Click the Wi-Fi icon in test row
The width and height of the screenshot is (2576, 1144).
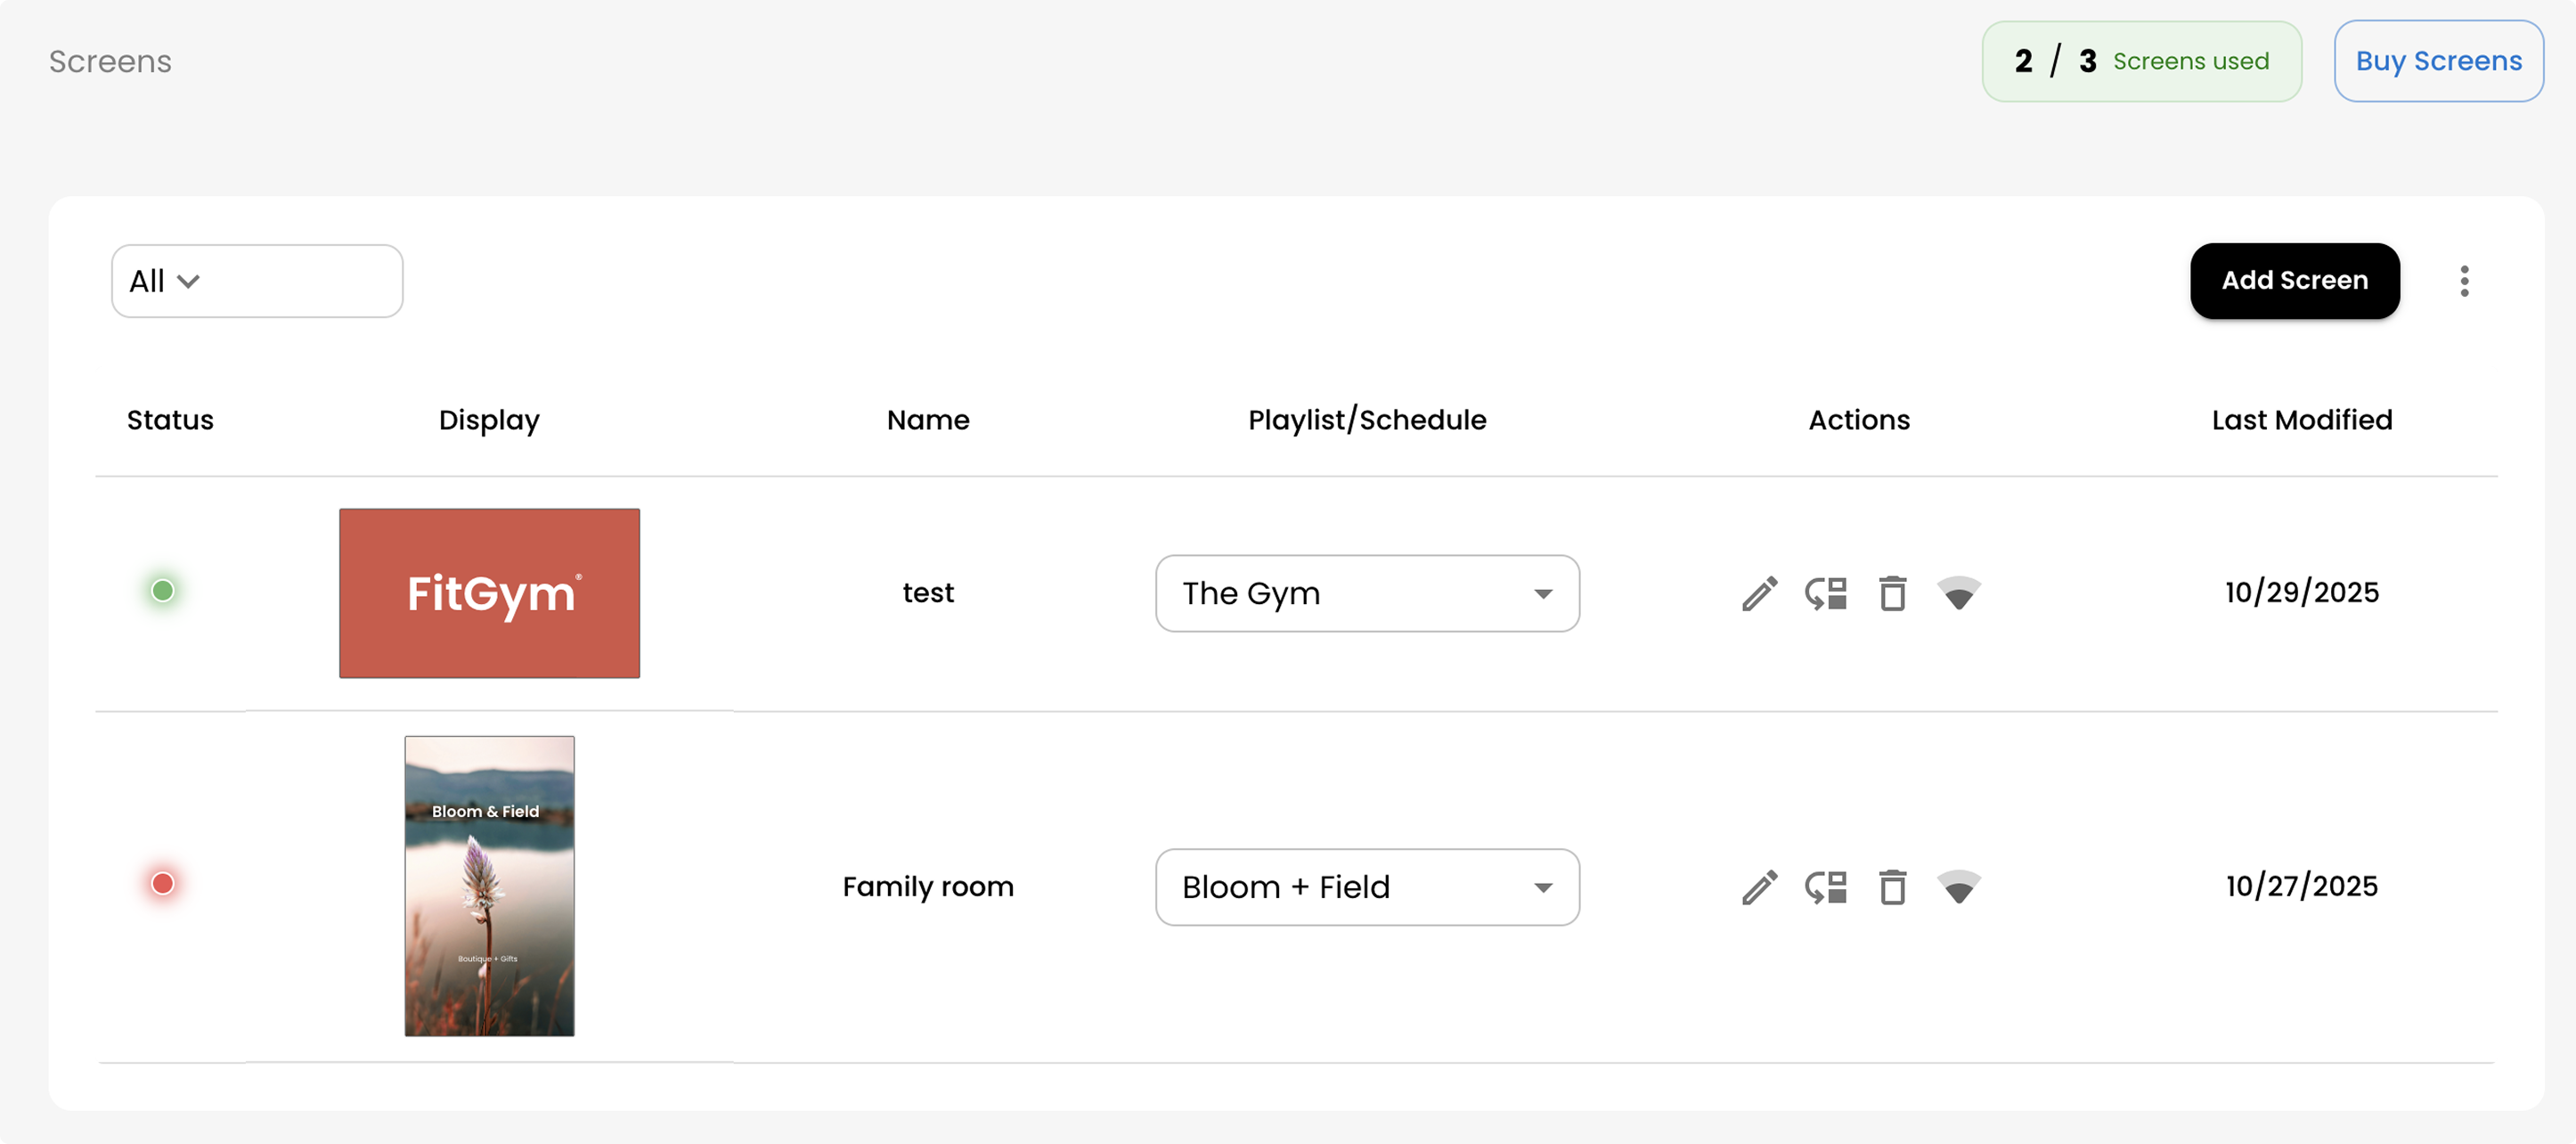[1958, 593]
